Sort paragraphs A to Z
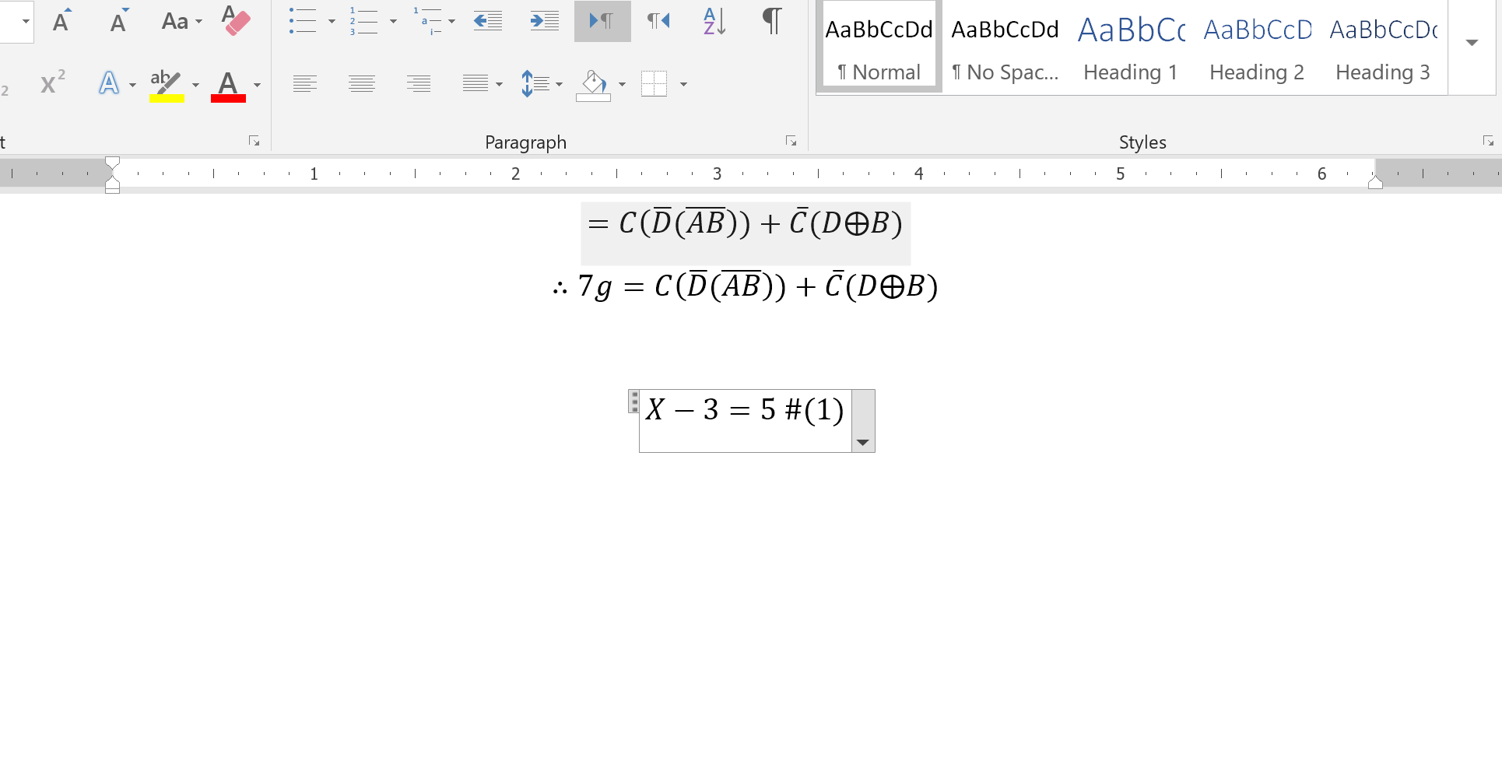This screenshot has width=1502, height=761. 714,21
